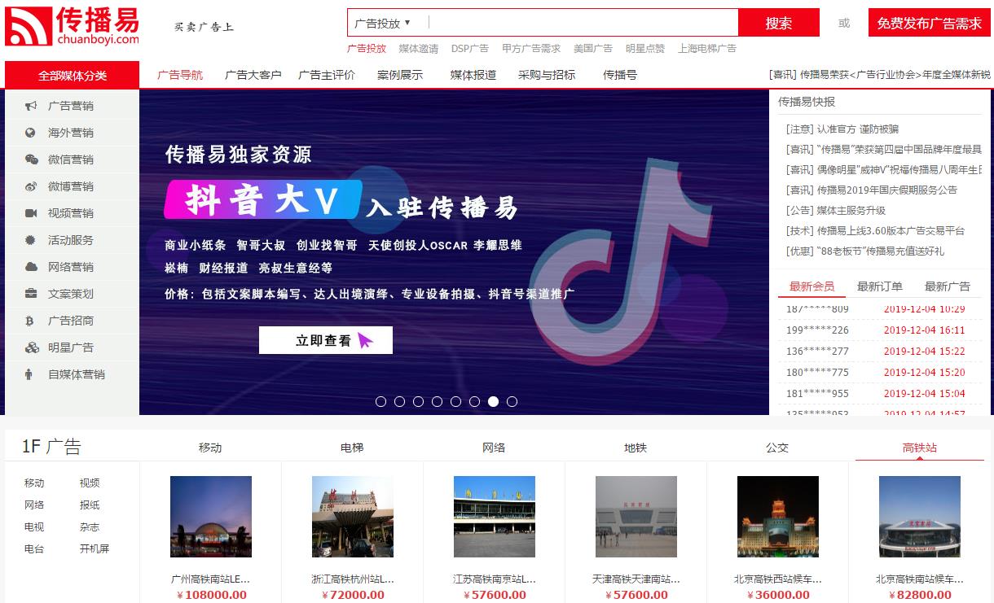Select the first carousel indicator dot
994x603 pixels.
click(x=380, y=401)
